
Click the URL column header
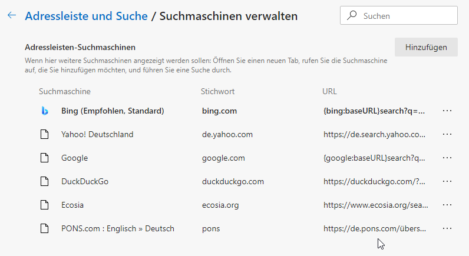tap(329, 91)
